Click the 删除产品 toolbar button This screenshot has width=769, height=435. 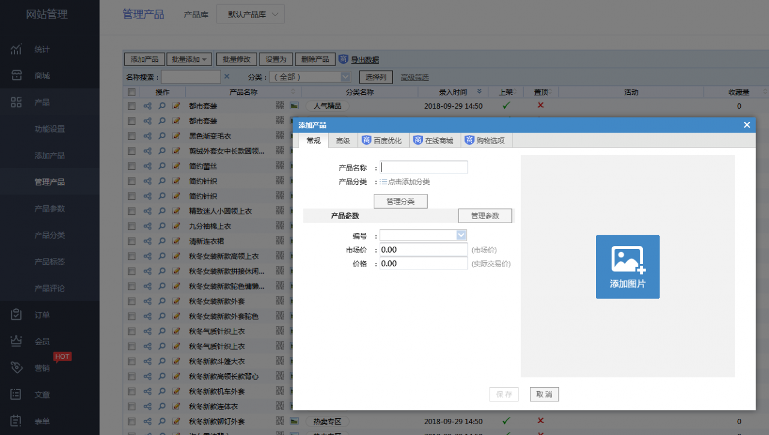coord(315,59)
